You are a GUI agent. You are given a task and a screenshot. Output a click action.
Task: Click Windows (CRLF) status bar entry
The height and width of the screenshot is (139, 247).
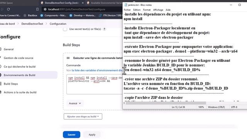(216, 107)
